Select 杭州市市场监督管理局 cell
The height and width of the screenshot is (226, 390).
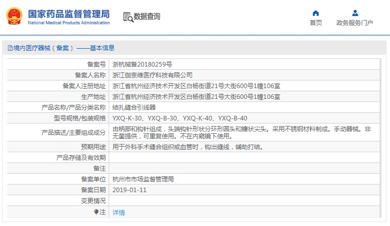pos(143,179)
